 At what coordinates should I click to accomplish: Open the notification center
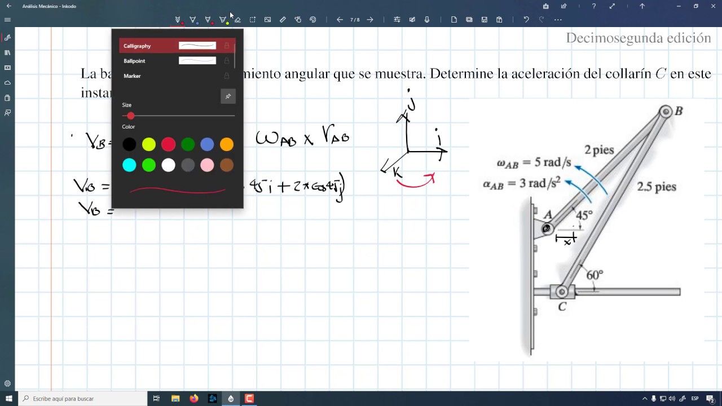click(x=710, y=399)
